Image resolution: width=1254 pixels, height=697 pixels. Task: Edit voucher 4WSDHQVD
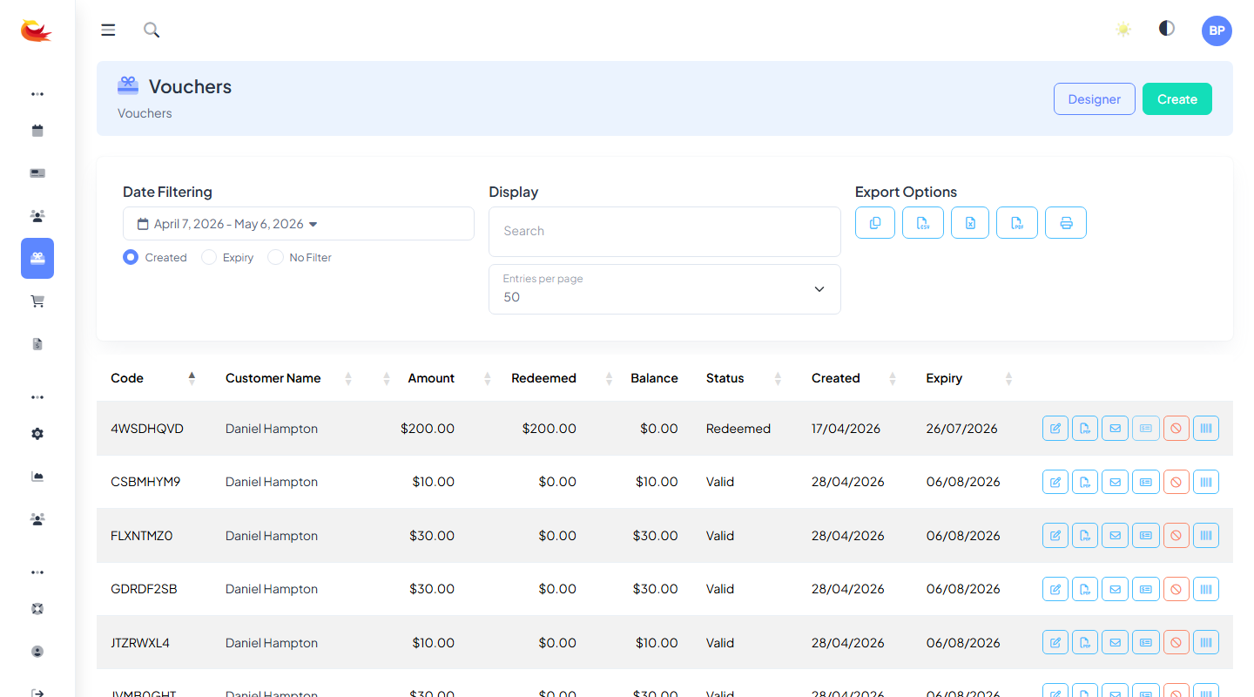click(x=1055, y=429)
